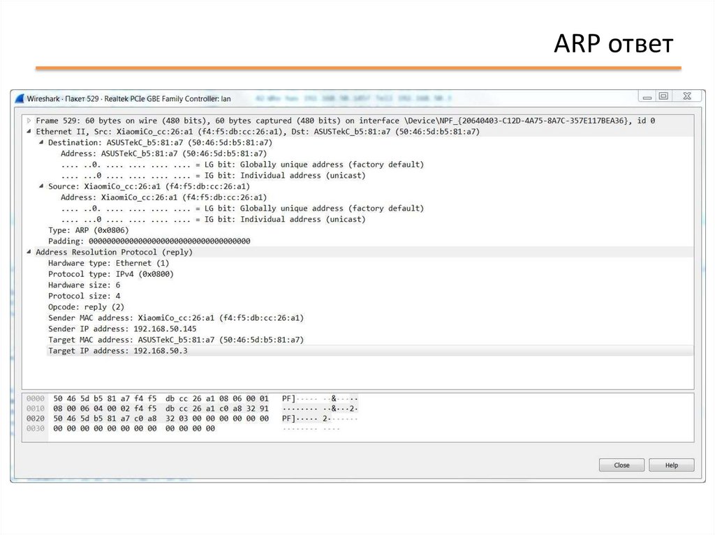Screen dimensions: 715x535
Task: Select Target IP address 192.168.50.3
Action: (117, 351)
